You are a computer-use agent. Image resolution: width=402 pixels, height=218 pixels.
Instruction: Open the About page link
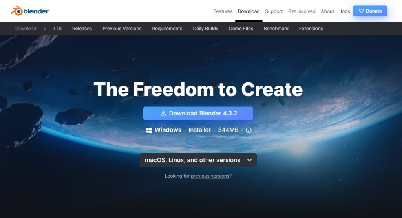click(x=327, y=11)
